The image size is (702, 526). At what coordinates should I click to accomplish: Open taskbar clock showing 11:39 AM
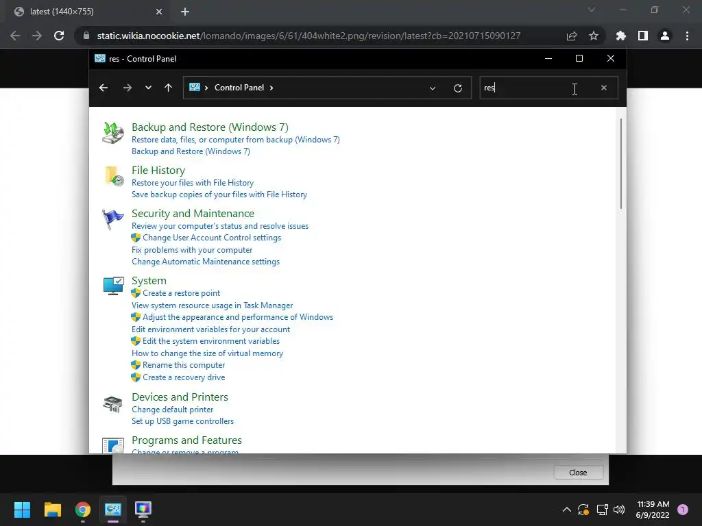point(653,510)
